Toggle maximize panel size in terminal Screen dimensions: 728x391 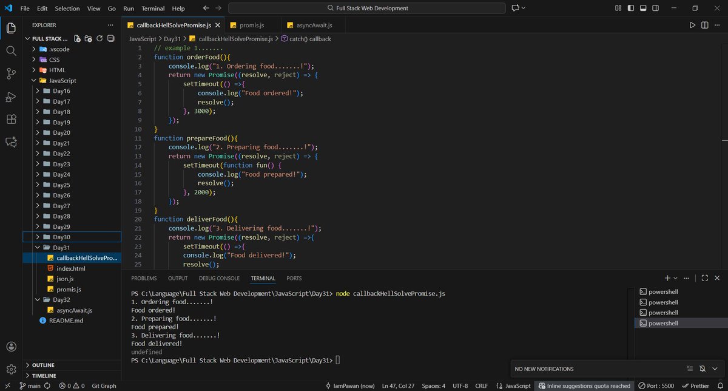(x=705, y=278)
